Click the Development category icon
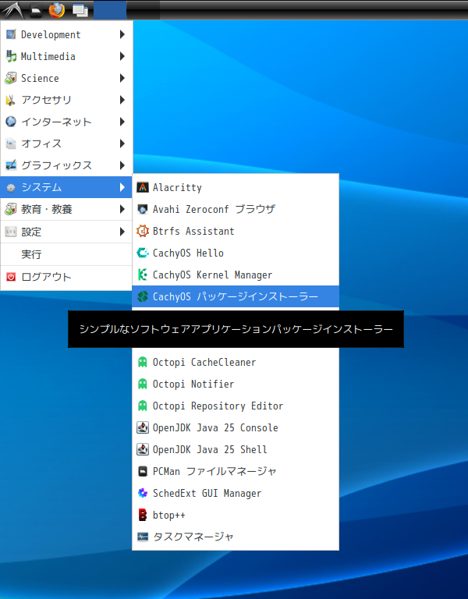This screenshot has width=468, height=599. pyautogui.click(x=11, y=34)
